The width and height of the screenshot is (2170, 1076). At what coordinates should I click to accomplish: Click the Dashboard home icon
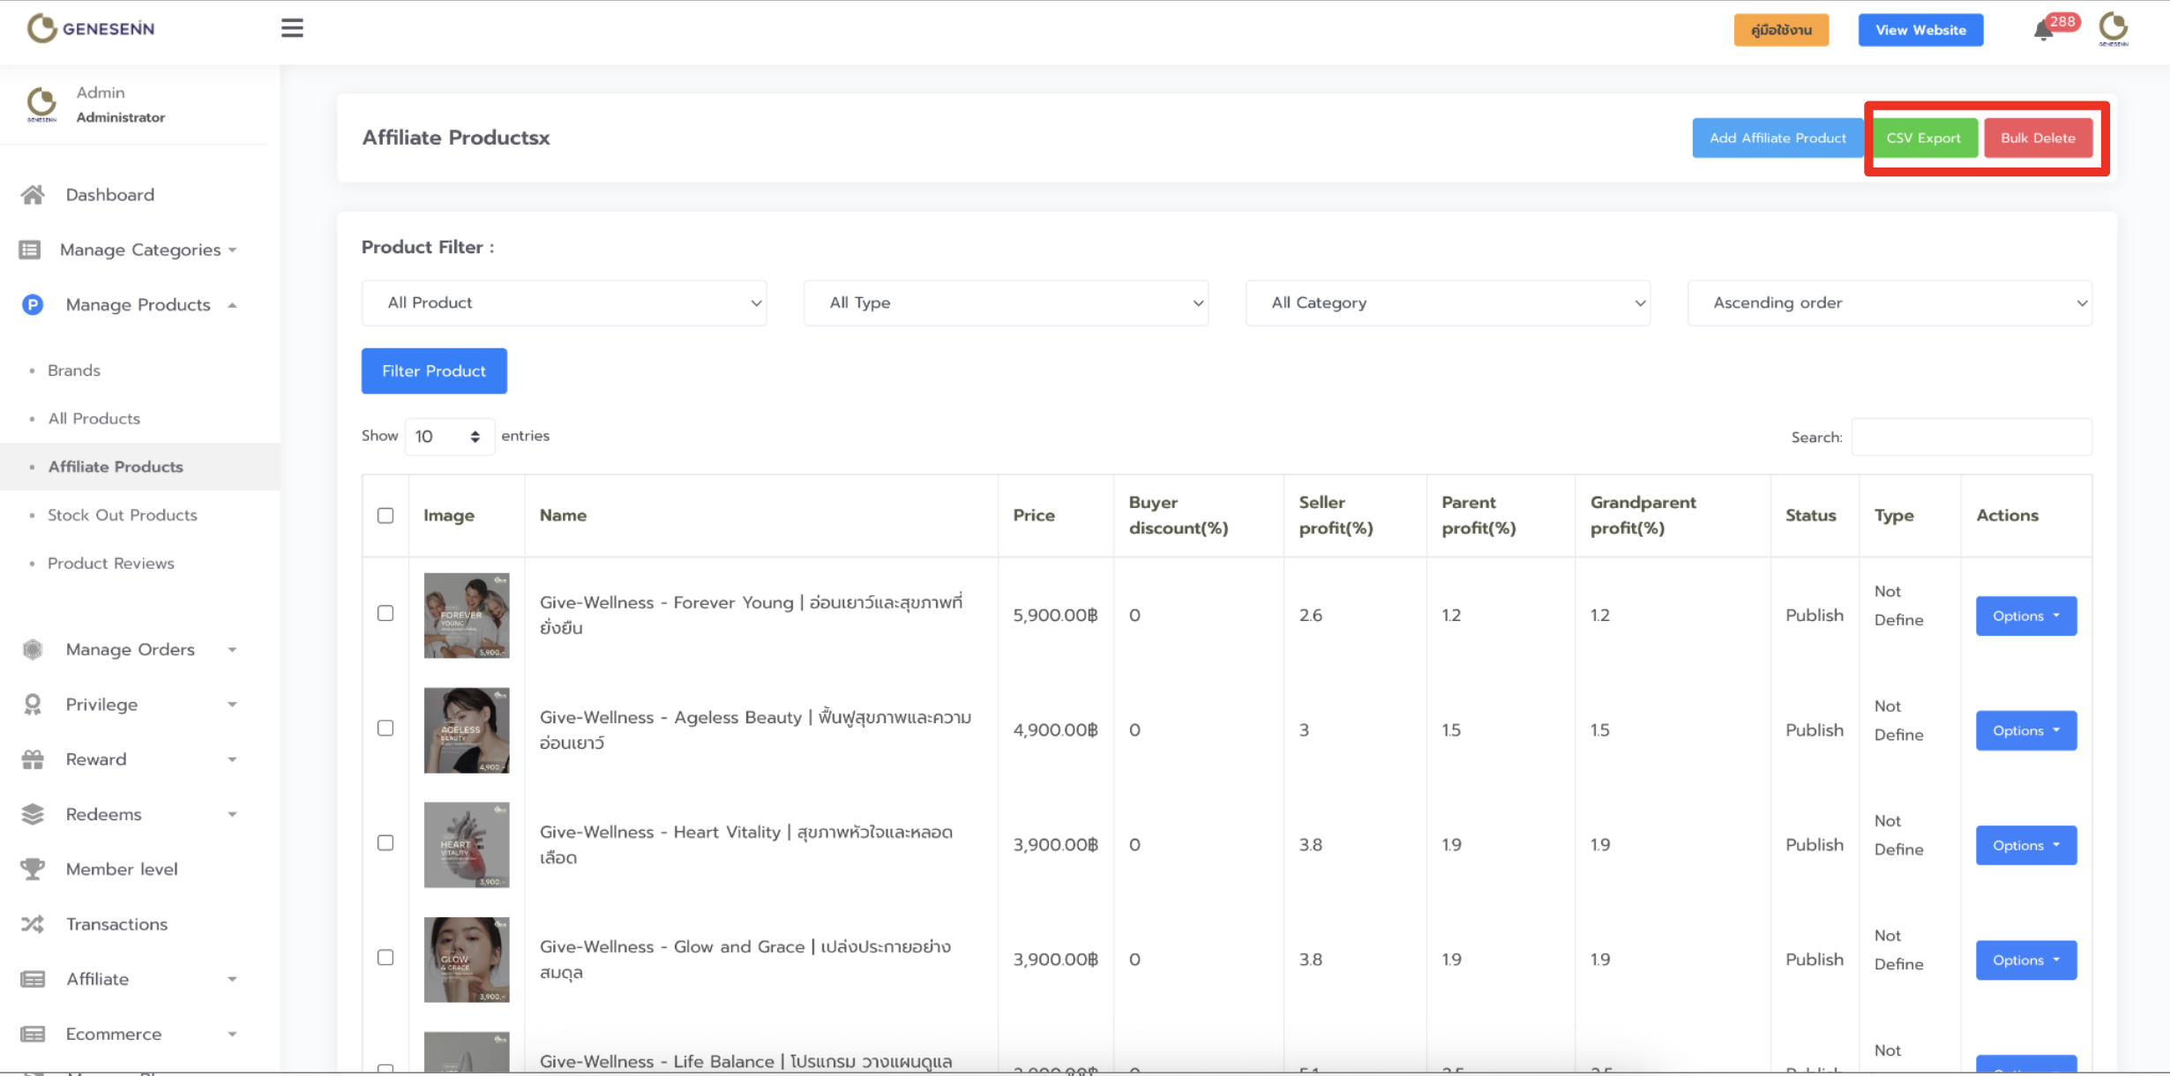tap(33, 195)
